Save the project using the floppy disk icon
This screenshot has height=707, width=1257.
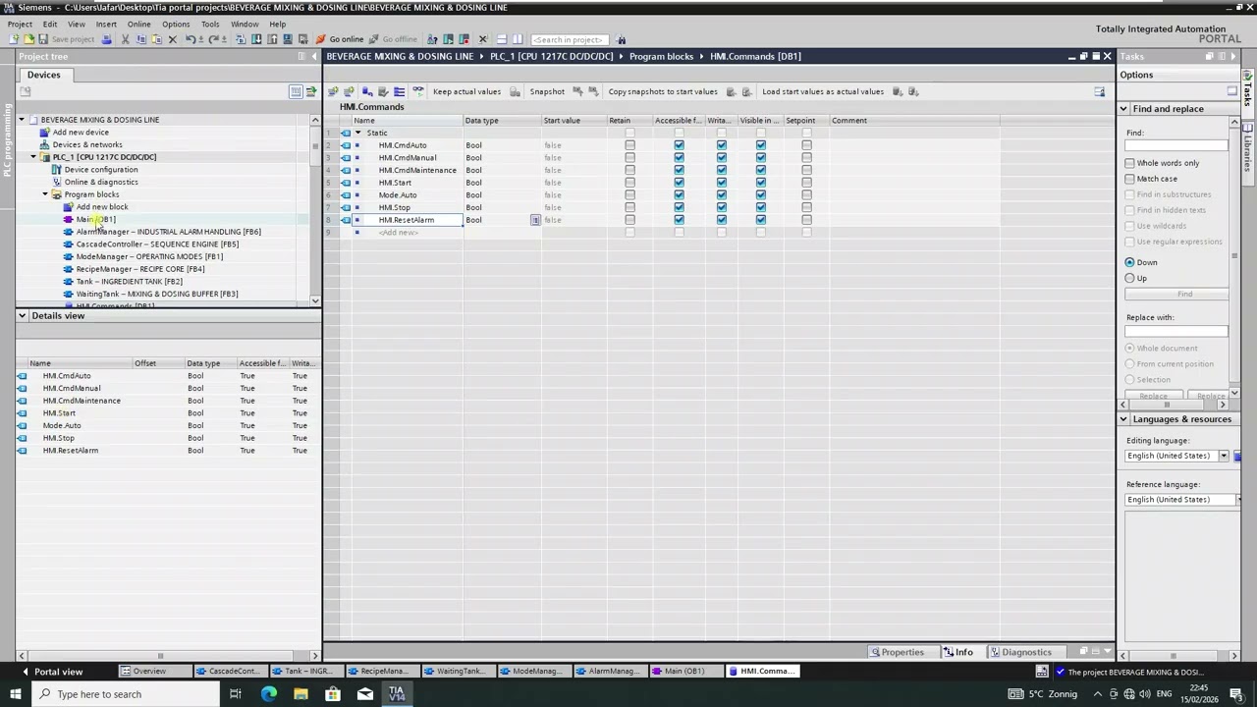click(43, 39)
